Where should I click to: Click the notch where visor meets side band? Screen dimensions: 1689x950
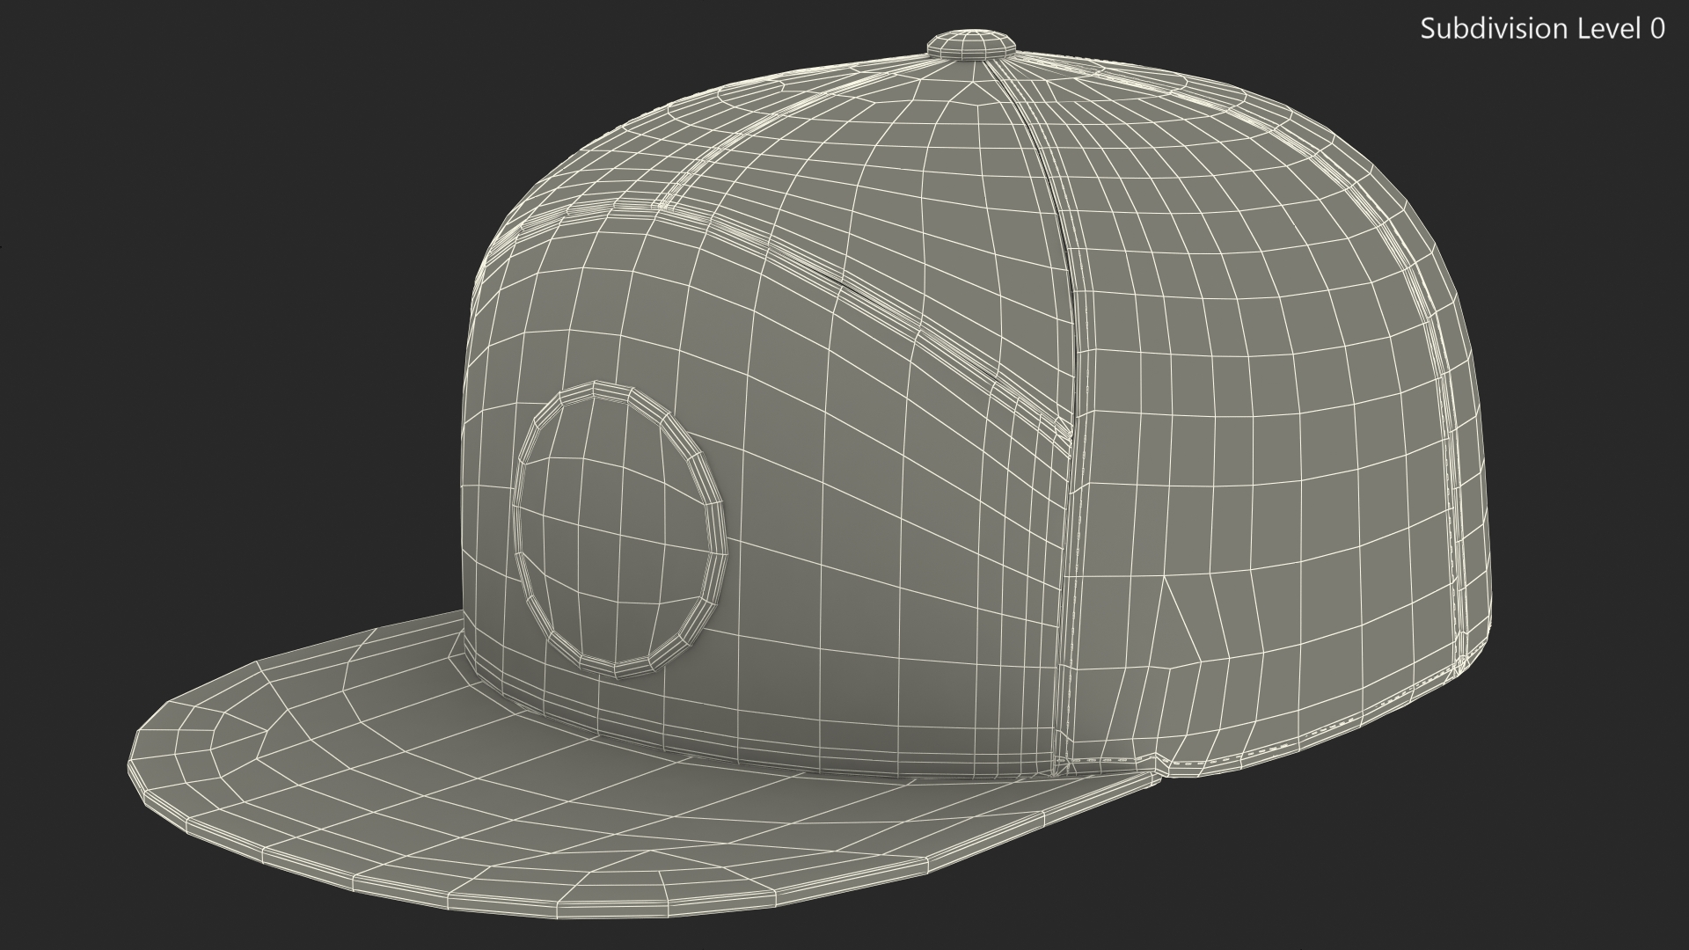coord(1163,770)
